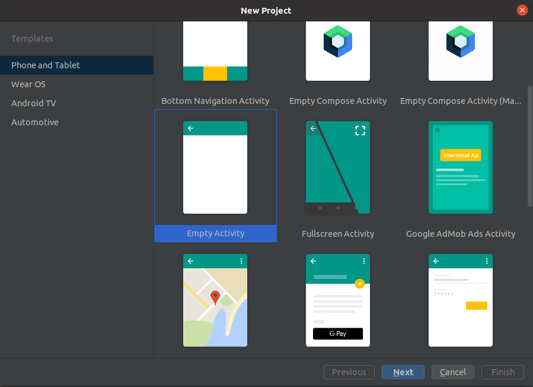
Task: Close the New Project dialog
Action: (522, 10)
